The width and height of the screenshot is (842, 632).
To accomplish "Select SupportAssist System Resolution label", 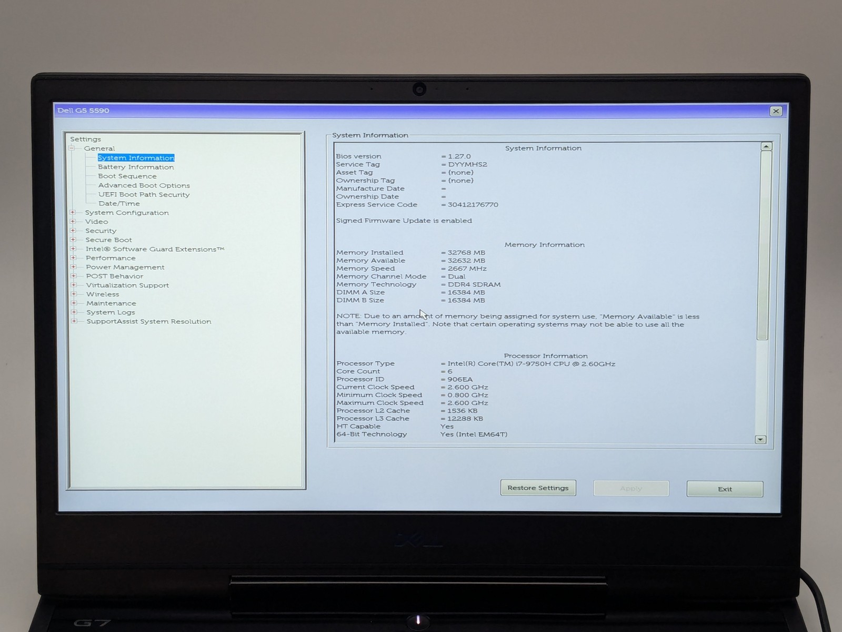I will pyautogui.click(x=149, y=321).
